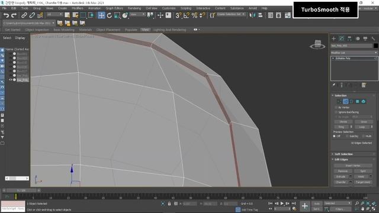
Task: Switch to the Basic Modeling workspace tab
Action: [x=64, y=30]
